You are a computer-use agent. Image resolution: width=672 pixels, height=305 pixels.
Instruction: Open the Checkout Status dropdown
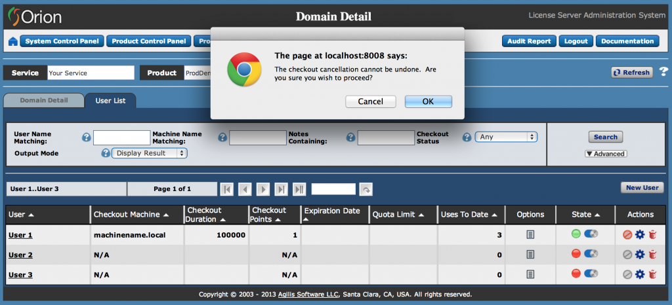tap(506, 137)
